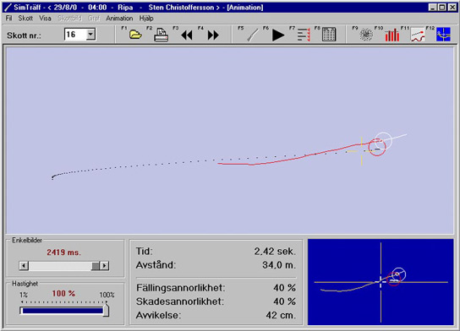The height and width of the screenshot is (331, 460).
Task: Open the Animation menu
Action: pos(119,19)
